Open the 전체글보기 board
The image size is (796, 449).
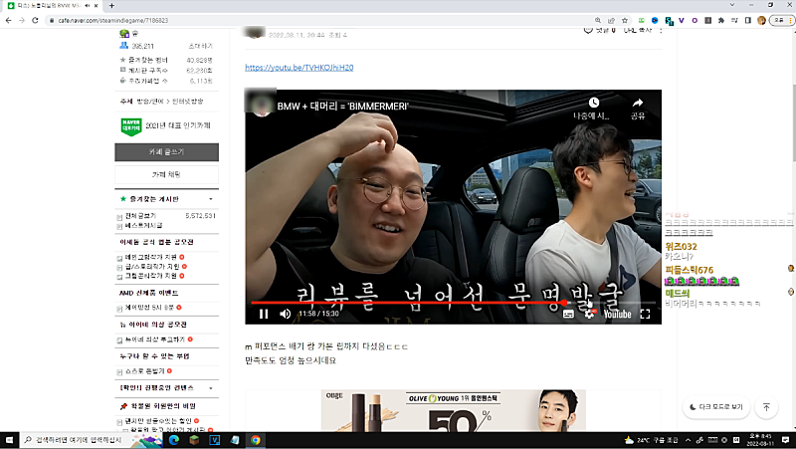[x=140, y=216]
